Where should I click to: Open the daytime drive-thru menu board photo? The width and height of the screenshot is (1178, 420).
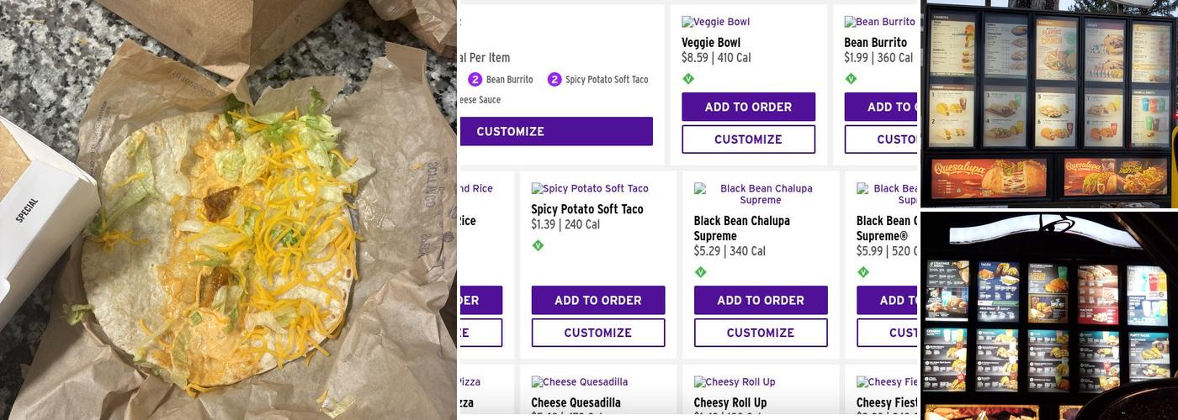point(1048,103)
